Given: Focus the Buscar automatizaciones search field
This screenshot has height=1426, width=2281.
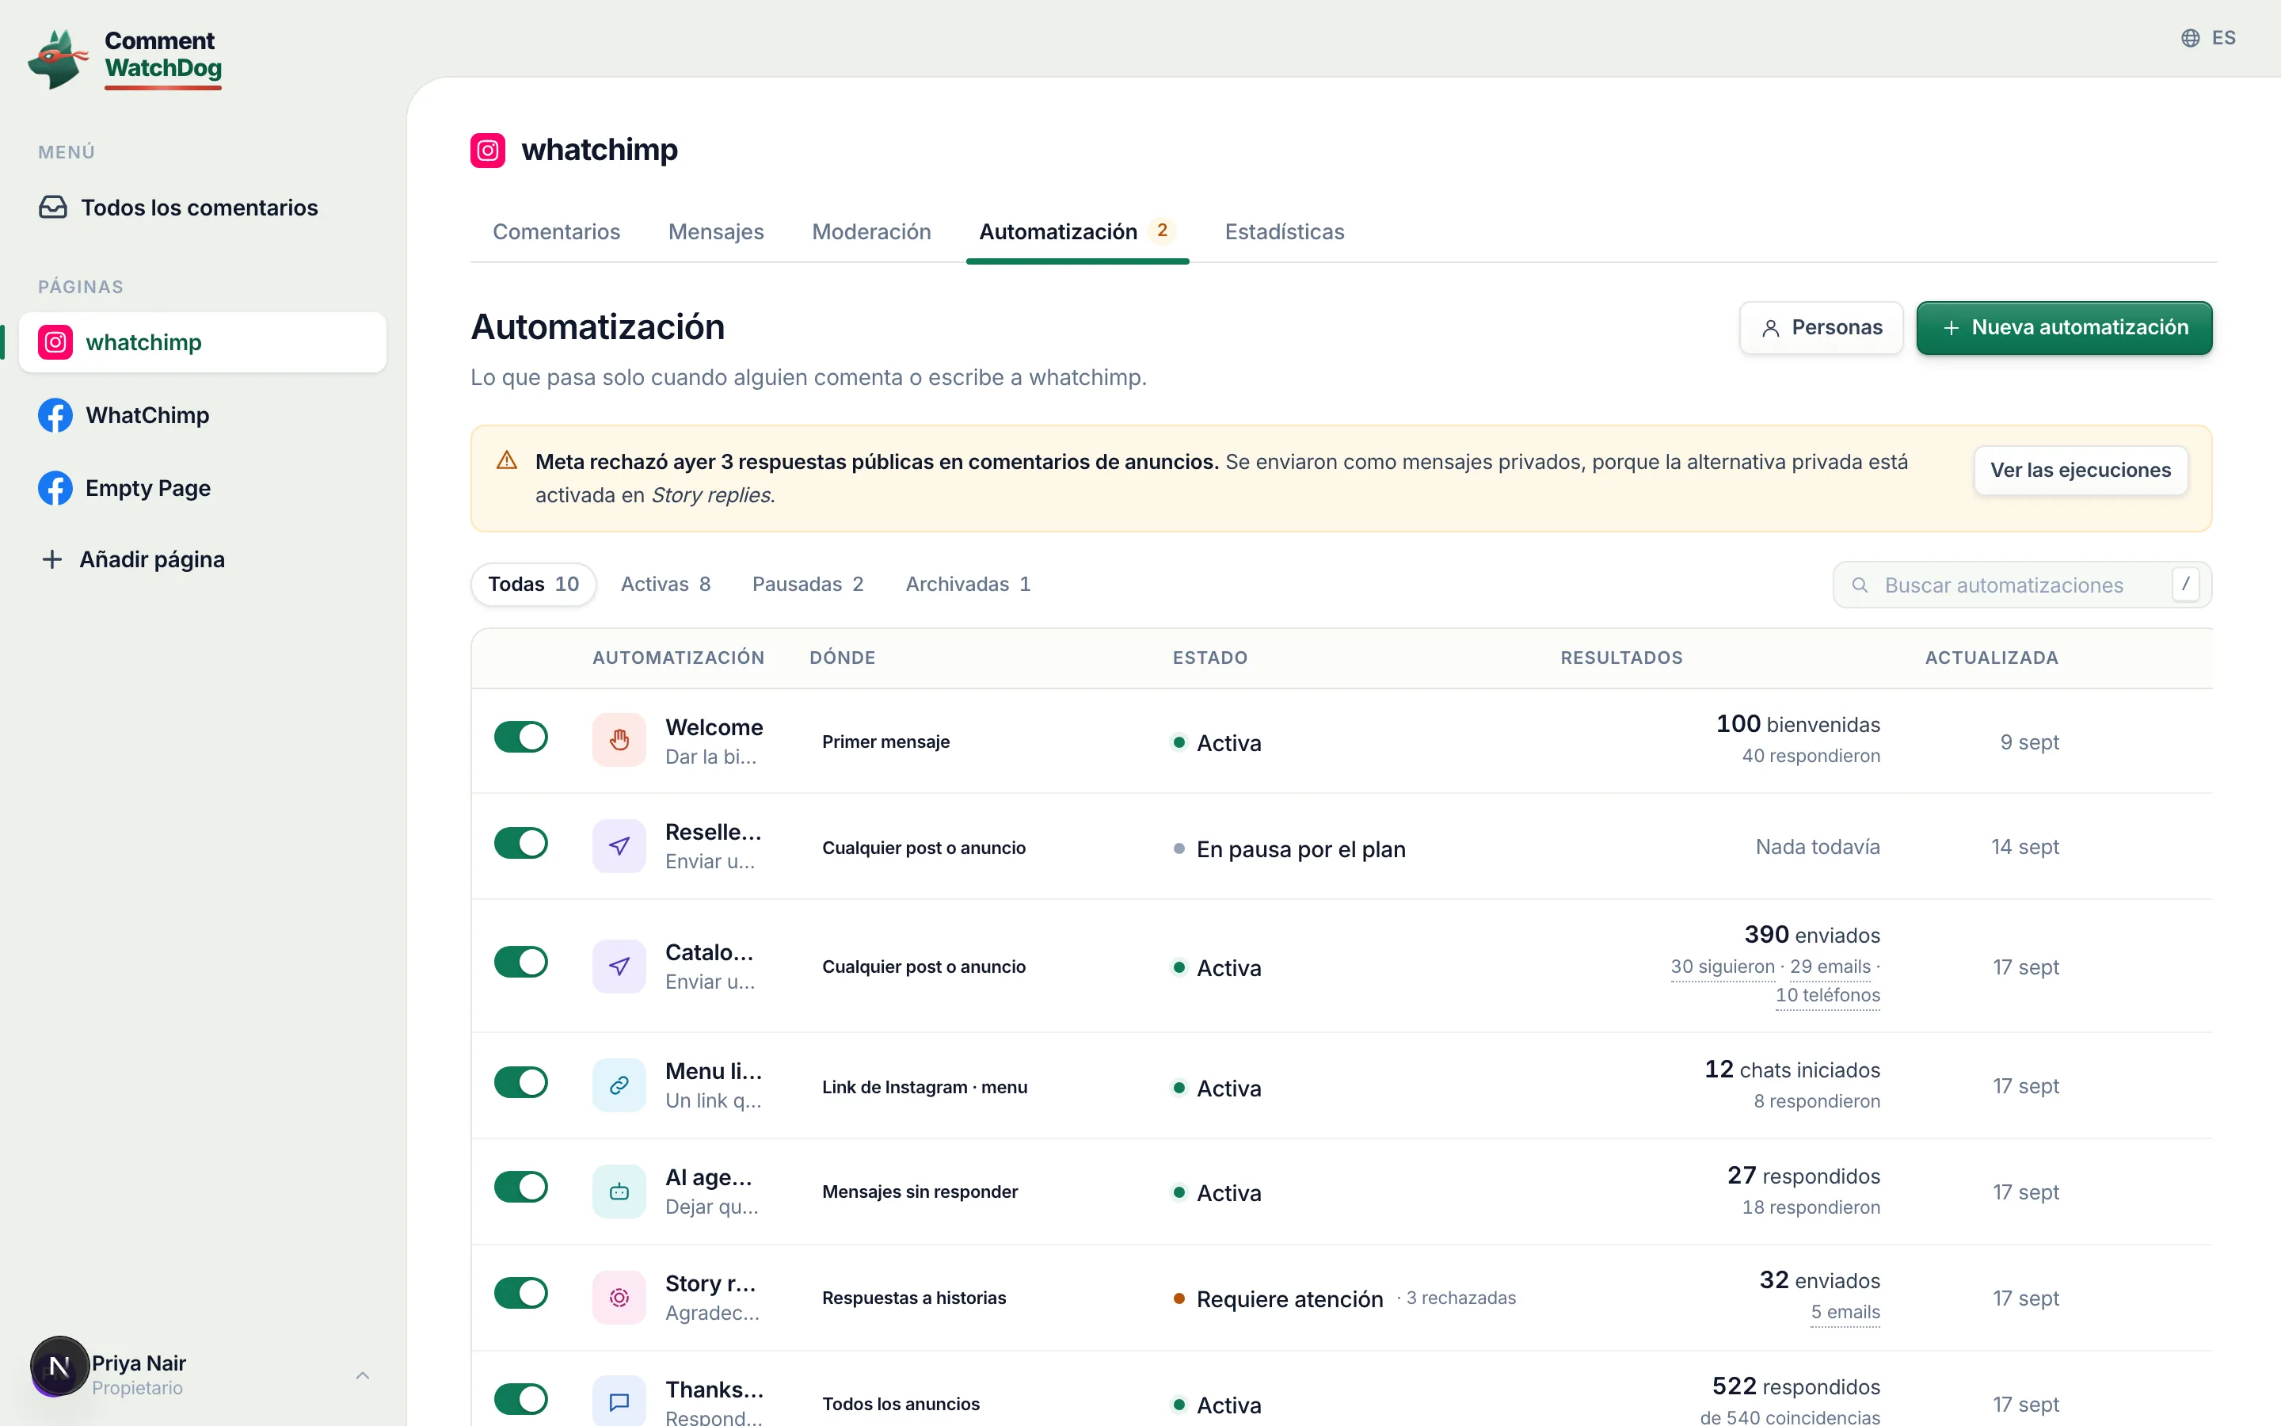Looking at the screenshot, I should [x=2022, y=585].
